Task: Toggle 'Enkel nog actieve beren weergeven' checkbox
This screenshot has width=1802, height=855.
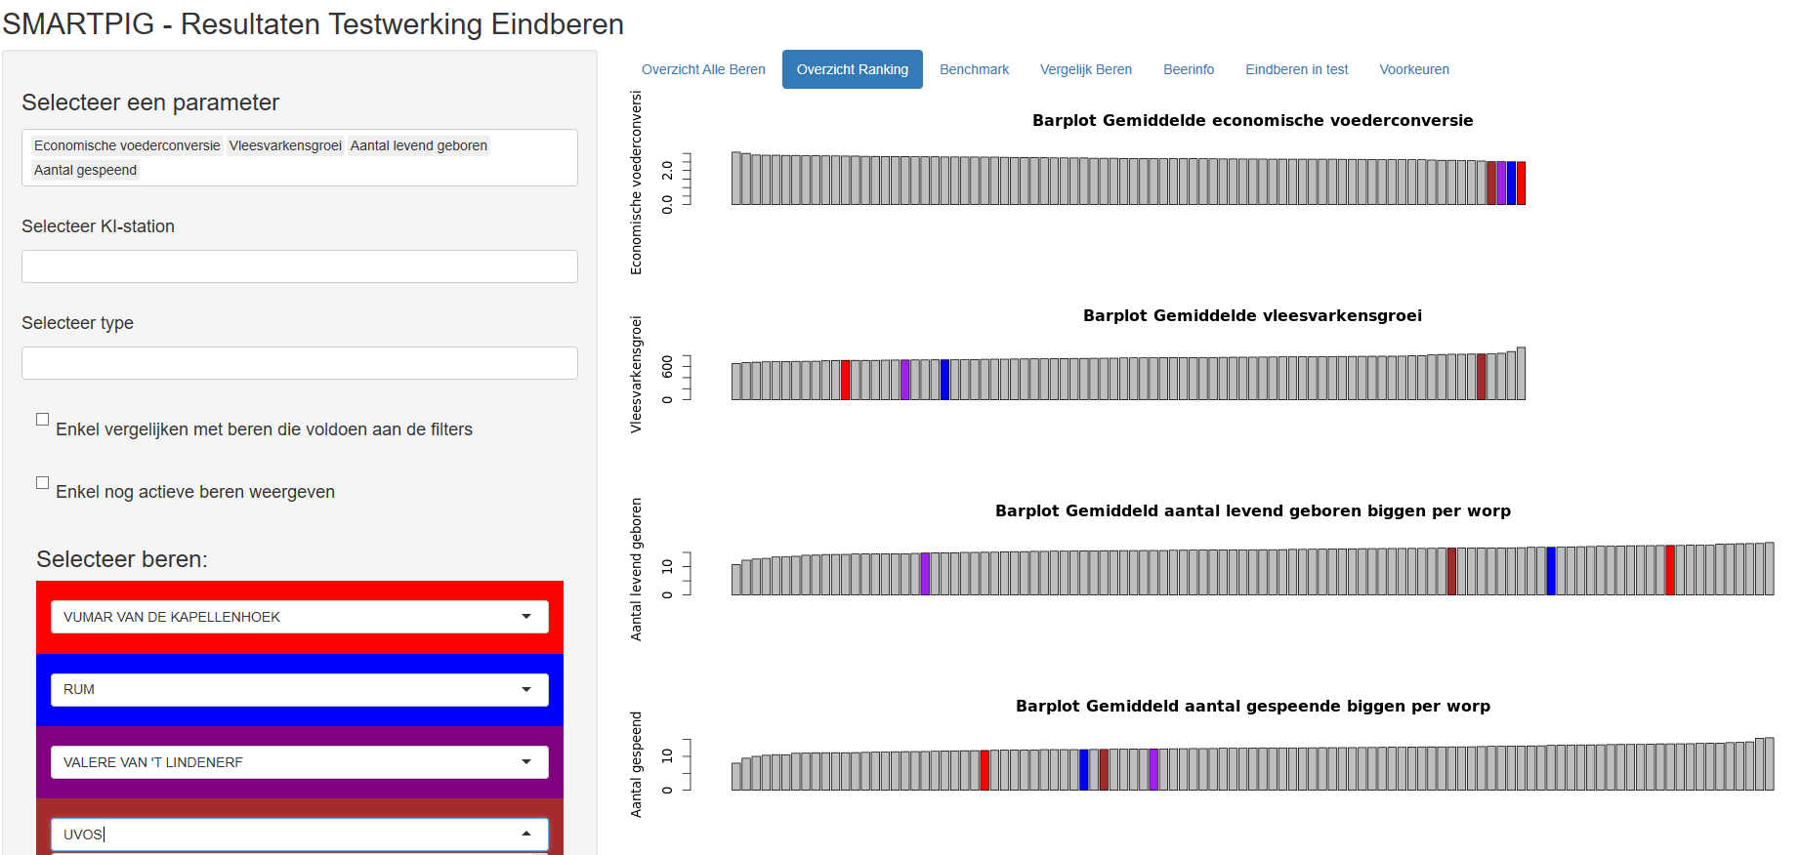Action: (x=43, y=483)
